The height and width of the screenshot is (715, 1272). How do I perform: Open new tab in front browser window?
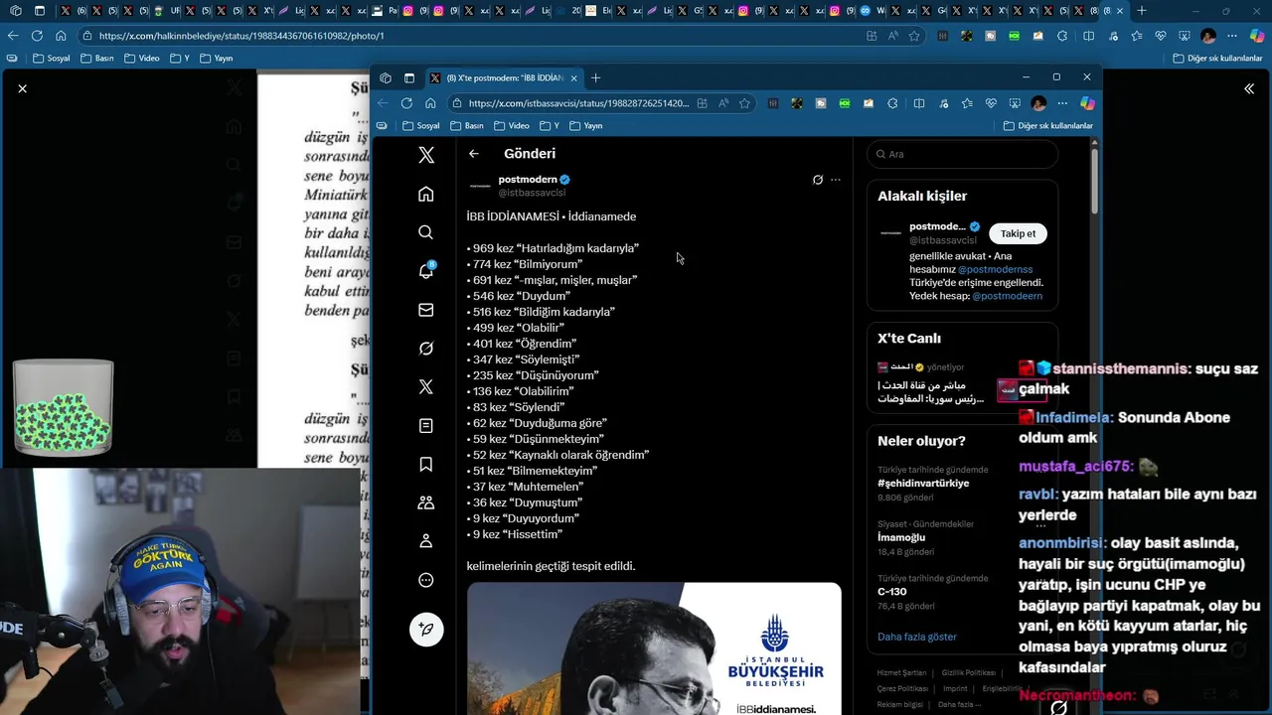click(596, 77)
